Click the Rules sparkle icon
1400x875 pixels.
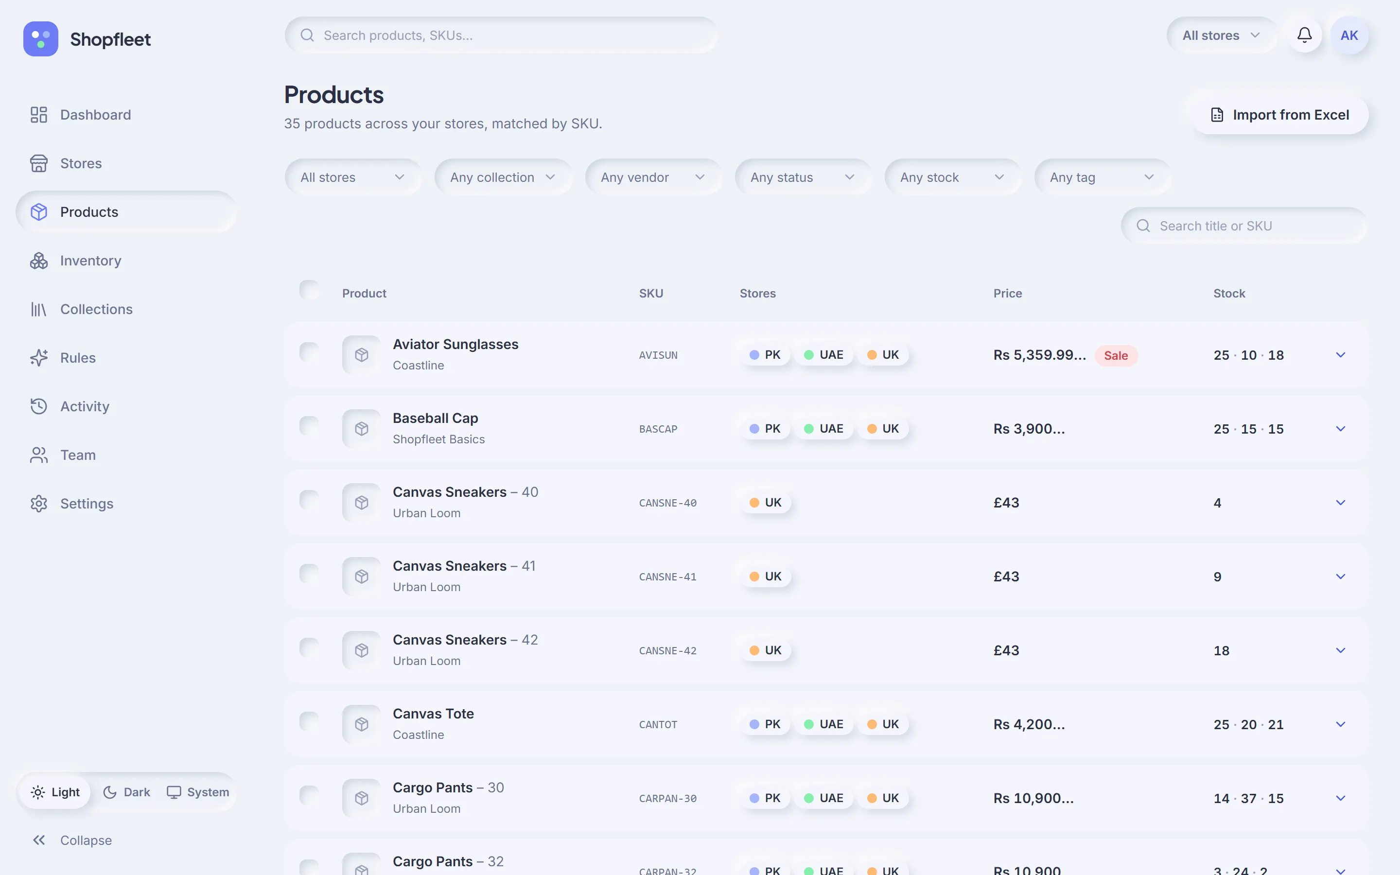click(x=39, y=358)
